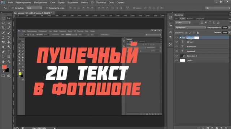Screen dimensions: 231x129
Task: Open the Фильтр menu
Action: [84, 3]
